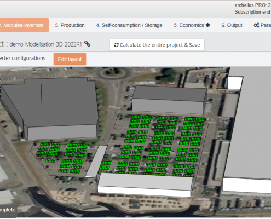Pick the grey building above the main parking lot

coord(169,100)
